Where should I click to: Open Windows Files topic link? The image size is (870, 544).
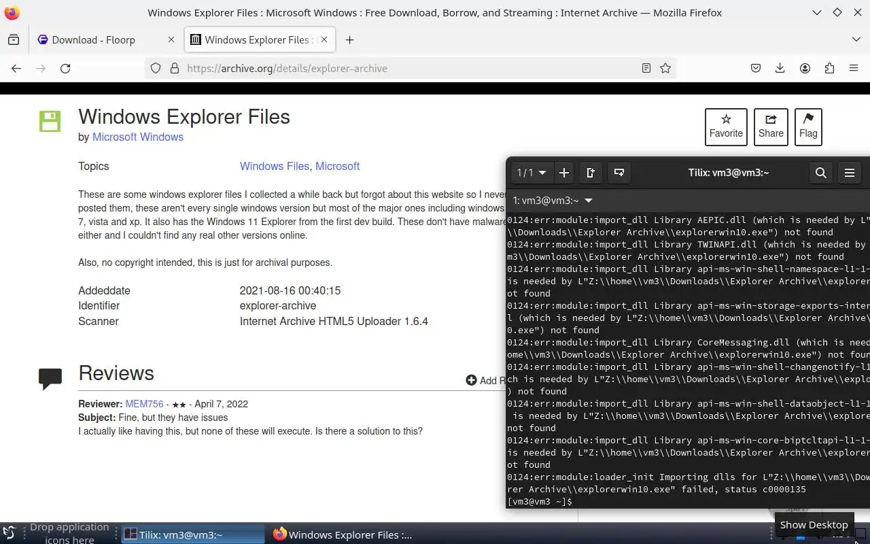point(275,166)
